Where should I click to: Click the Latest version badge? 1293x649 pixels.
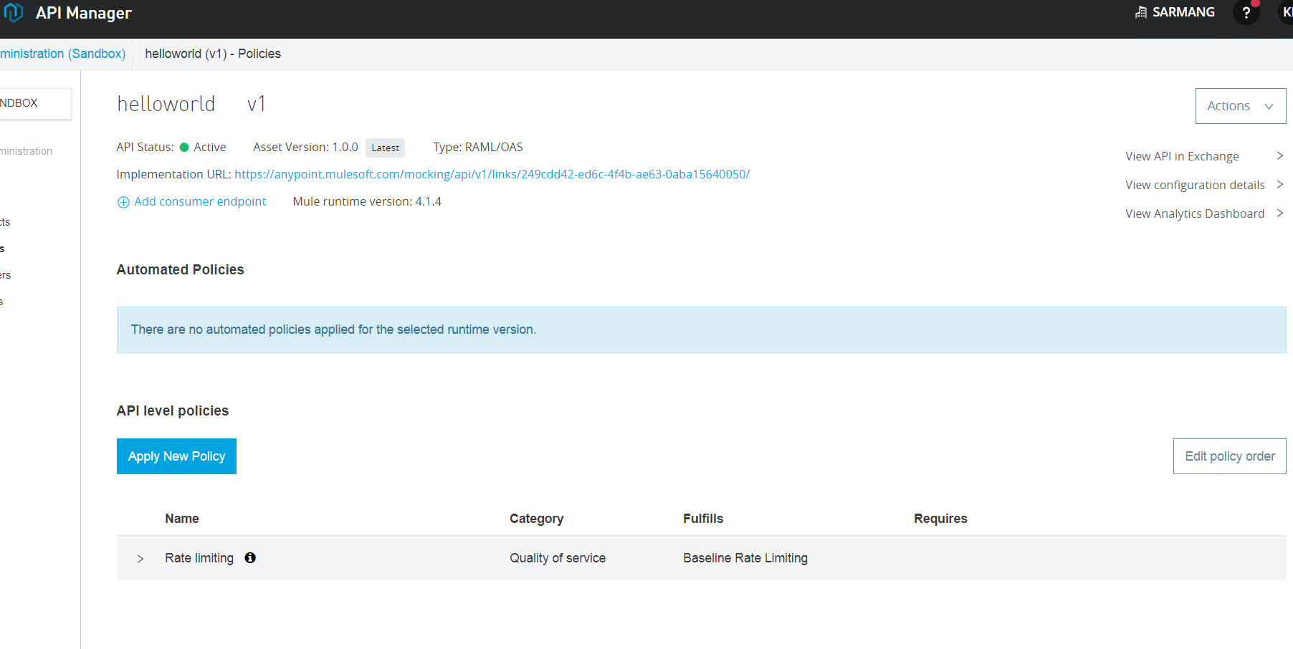point(385,148)
